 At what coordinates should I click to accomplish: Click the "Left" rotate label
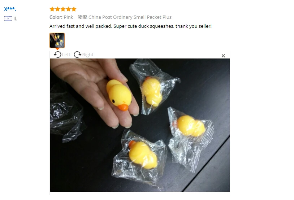pos(66,55)
